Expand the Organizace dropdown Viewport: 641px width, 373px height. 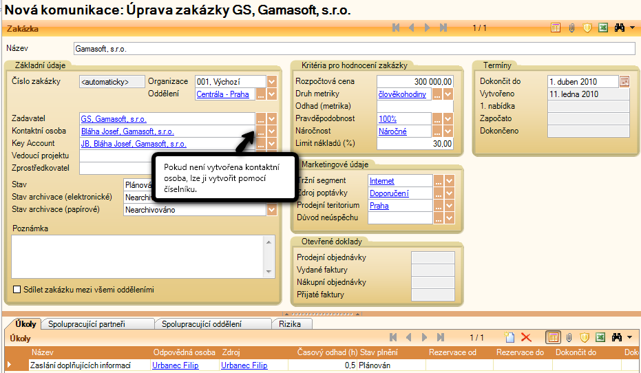click(x=271, y=82)
